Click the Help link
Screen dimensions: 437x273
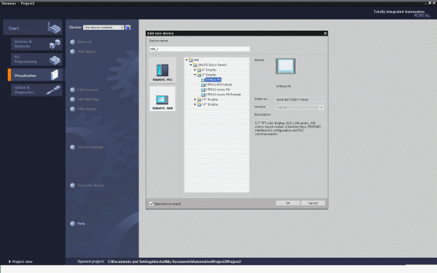pos(81,223)
